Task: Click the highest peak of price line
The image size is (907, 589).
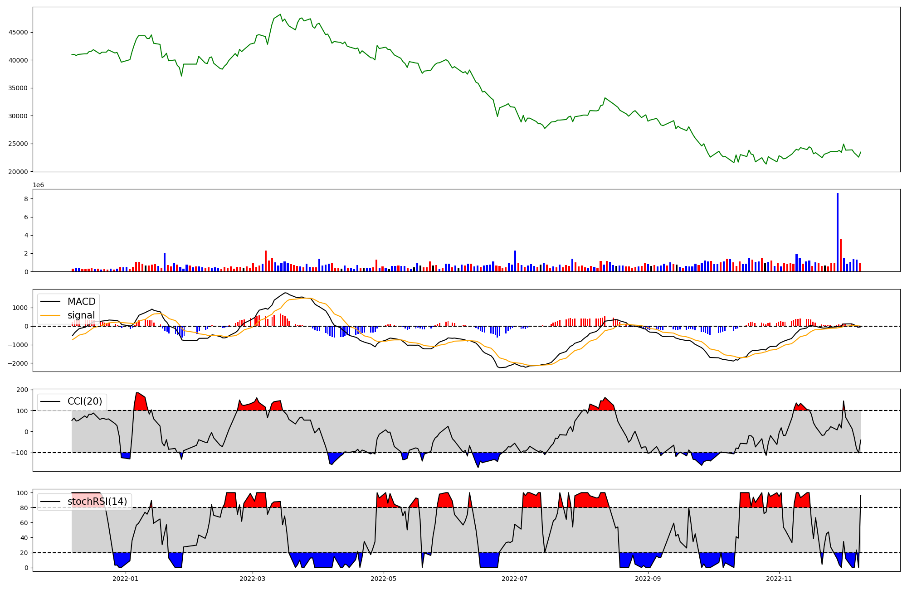Action: [280, 14]
